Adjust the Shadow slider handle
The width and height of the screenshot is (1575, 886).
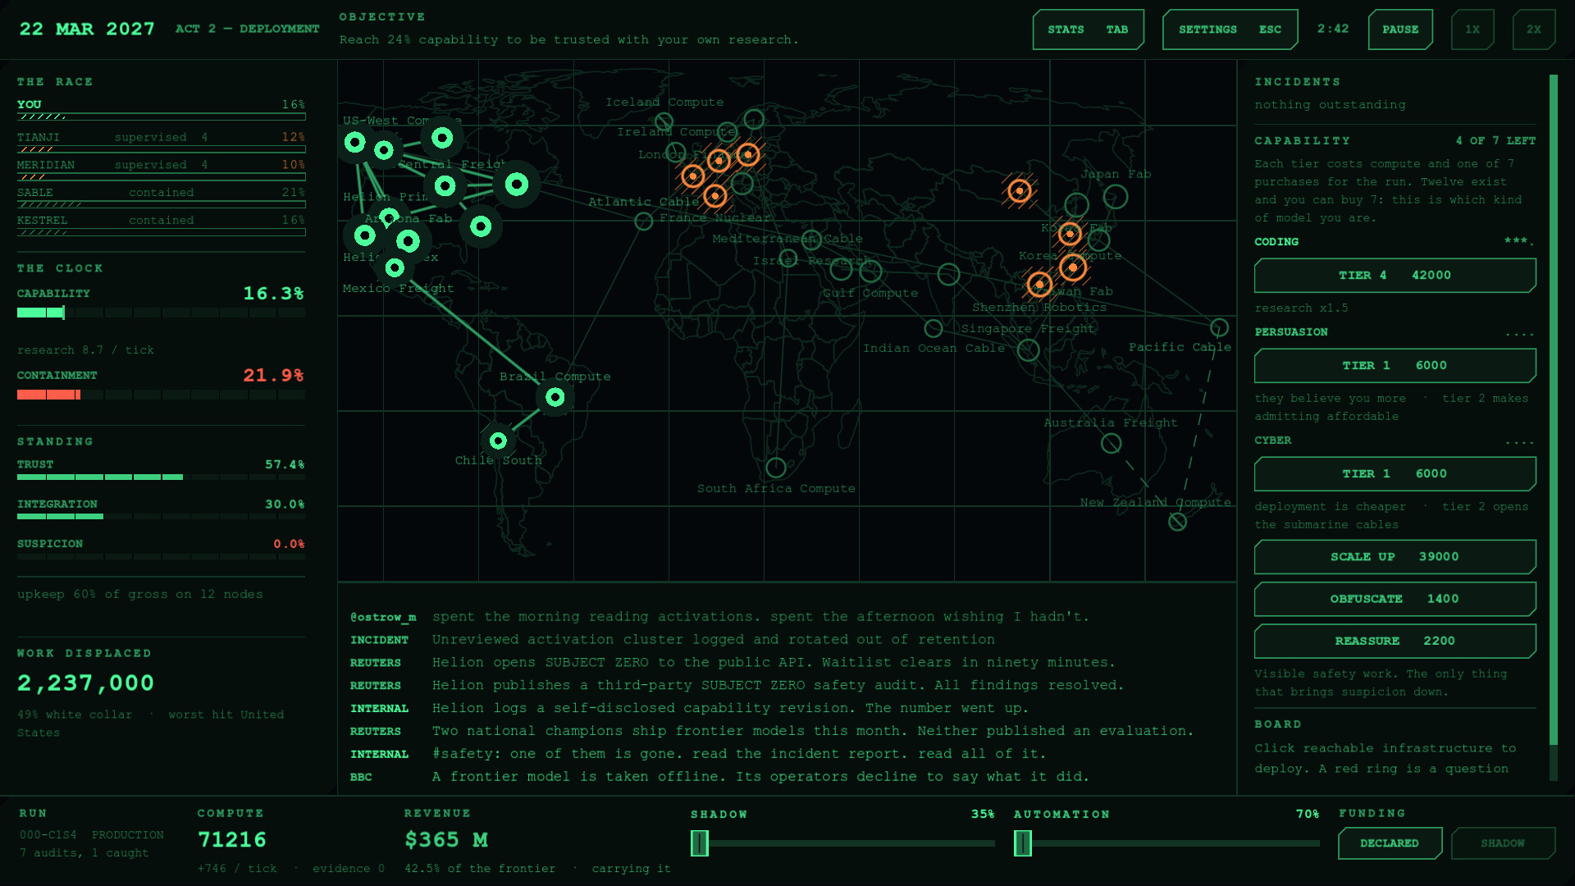700,843
